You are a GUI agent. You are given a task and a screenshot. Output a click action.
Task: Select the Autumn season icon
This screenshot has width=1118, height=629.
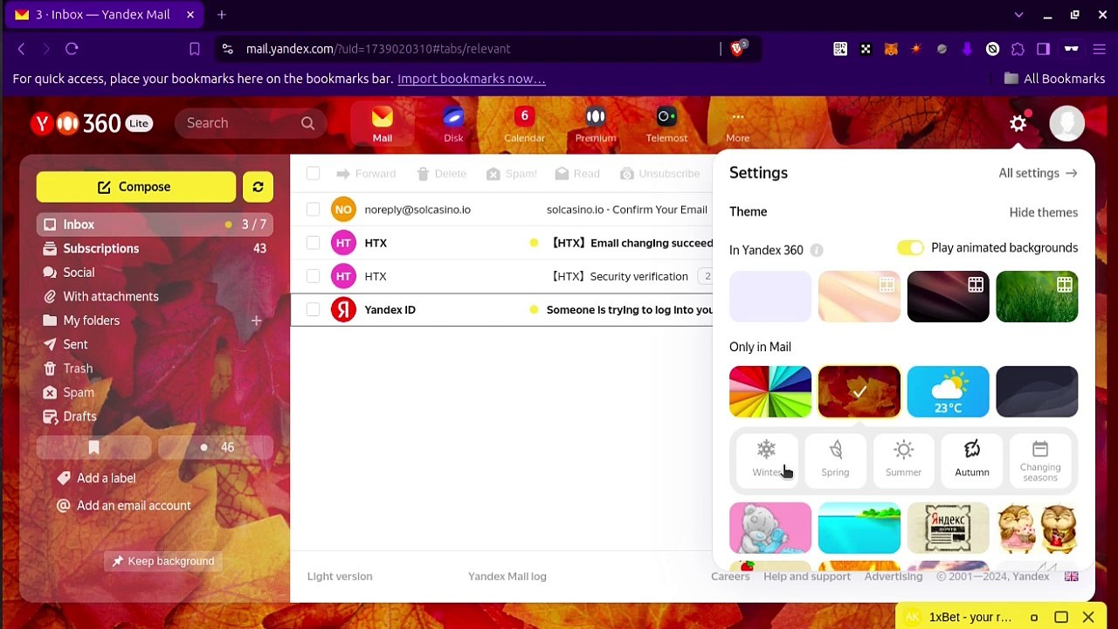point(972,460)
